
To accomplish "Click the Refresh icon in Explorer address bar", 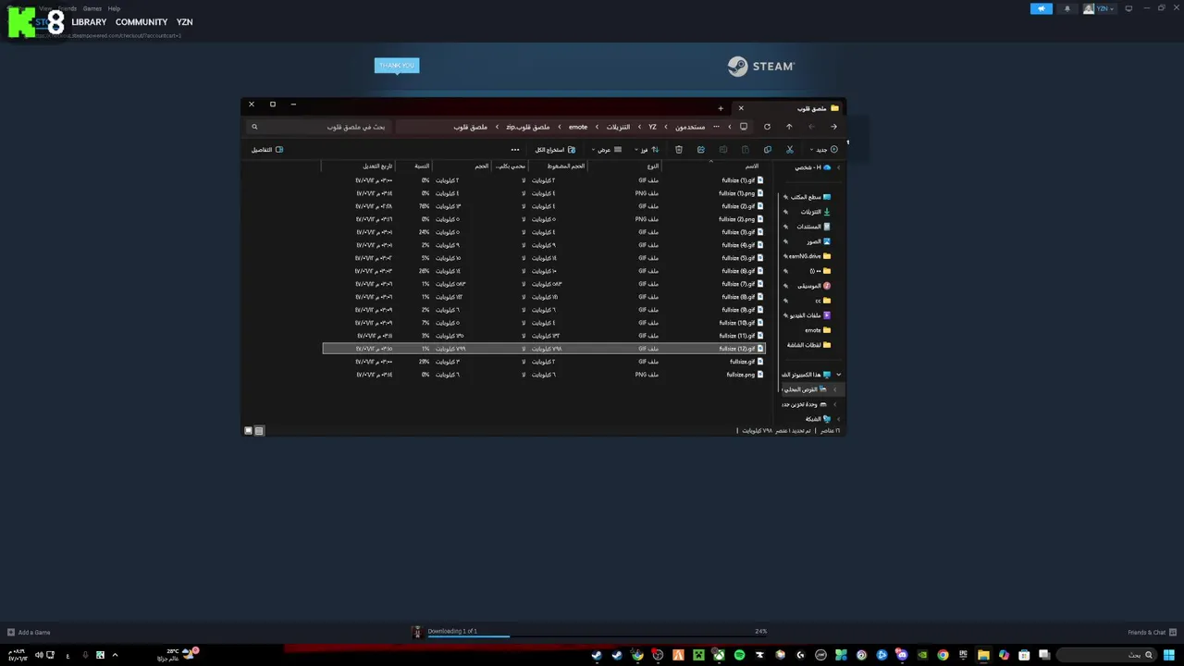I will (766, 127).
